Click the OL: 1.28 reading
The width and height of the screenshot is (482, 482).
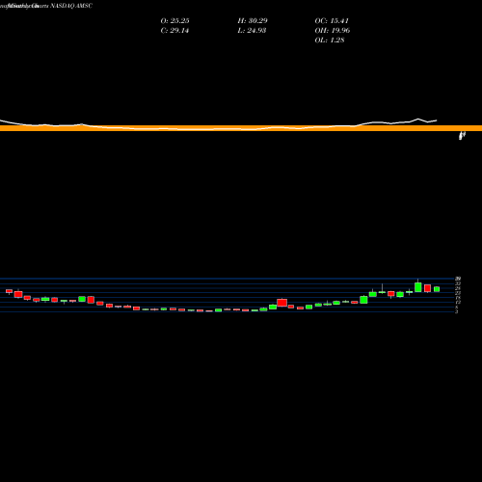coord(330,40)
